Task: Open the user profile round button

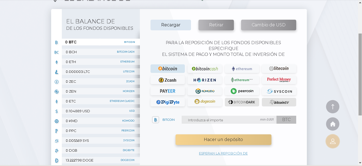Action: [333, 141]
